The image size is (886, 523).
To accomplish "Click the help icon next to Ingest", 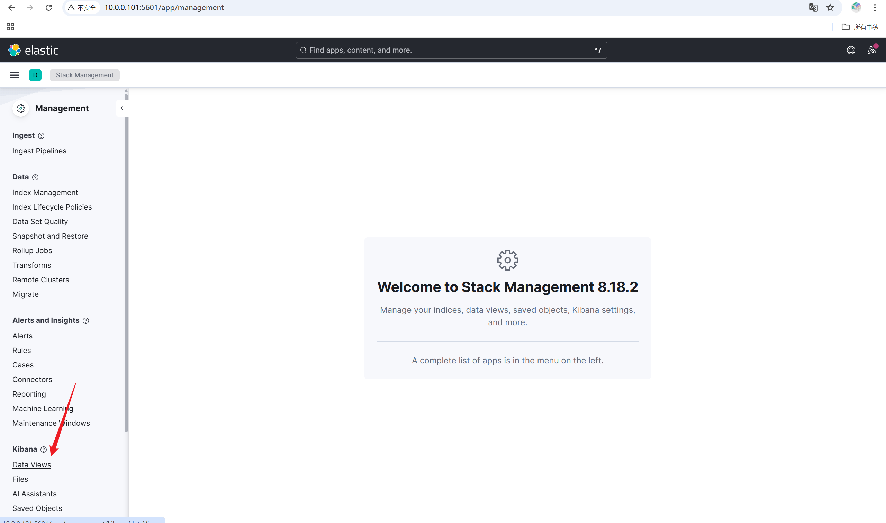I will tap(41, 136).
